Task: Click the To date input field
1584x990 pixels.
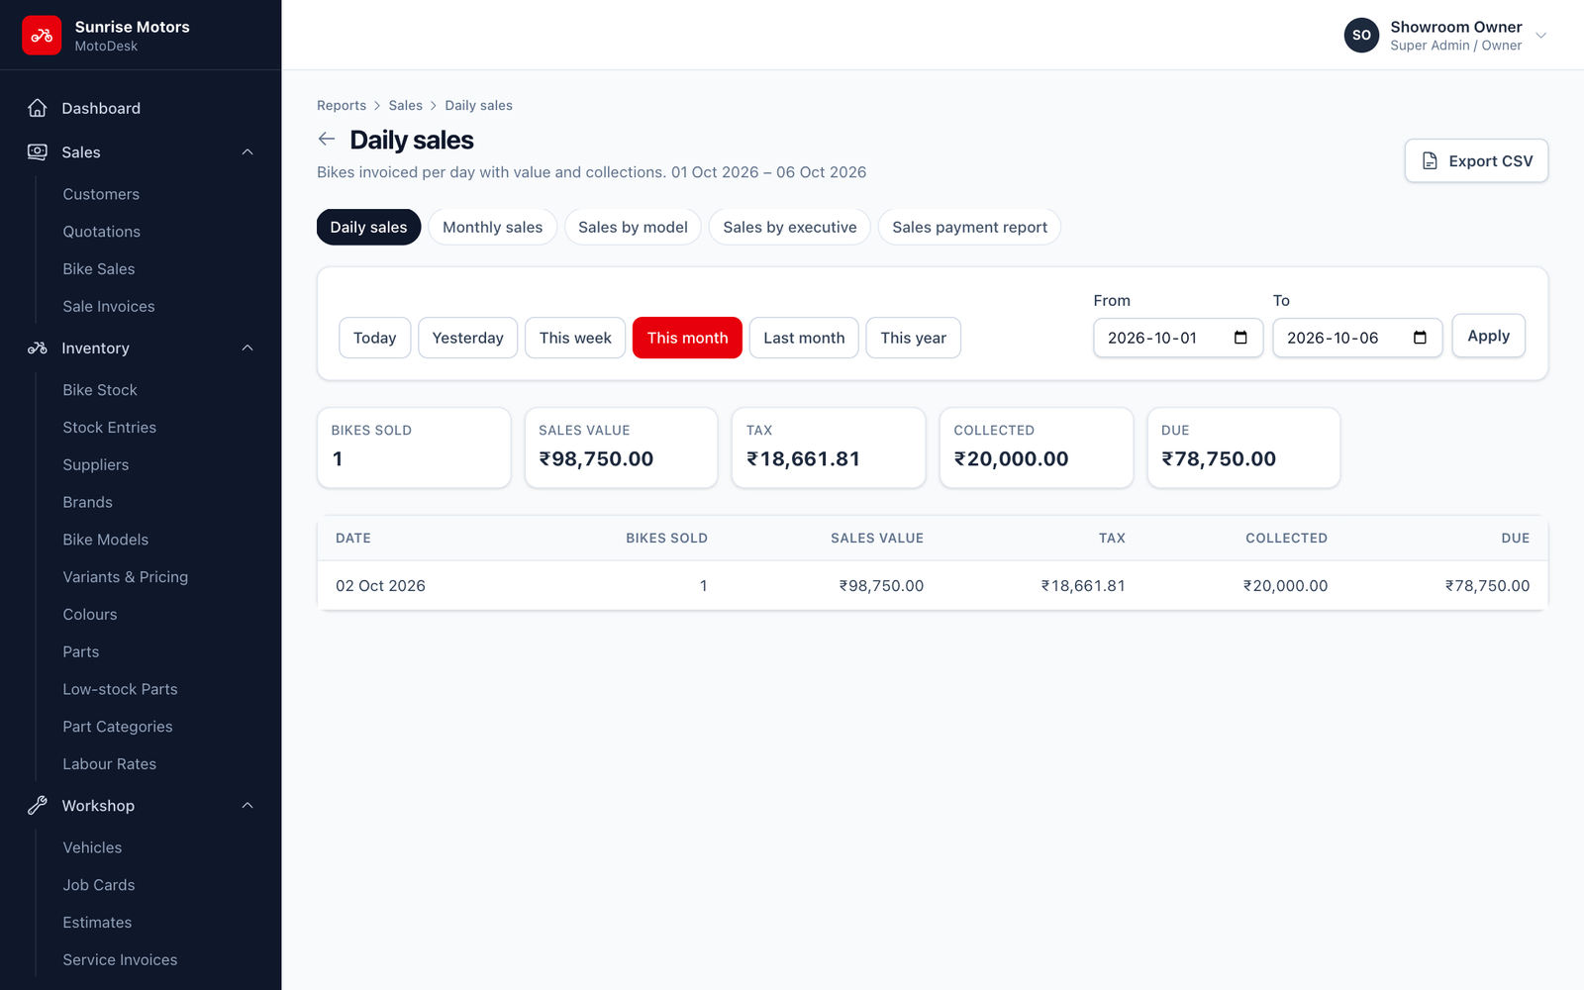Action: [1357, 338]
